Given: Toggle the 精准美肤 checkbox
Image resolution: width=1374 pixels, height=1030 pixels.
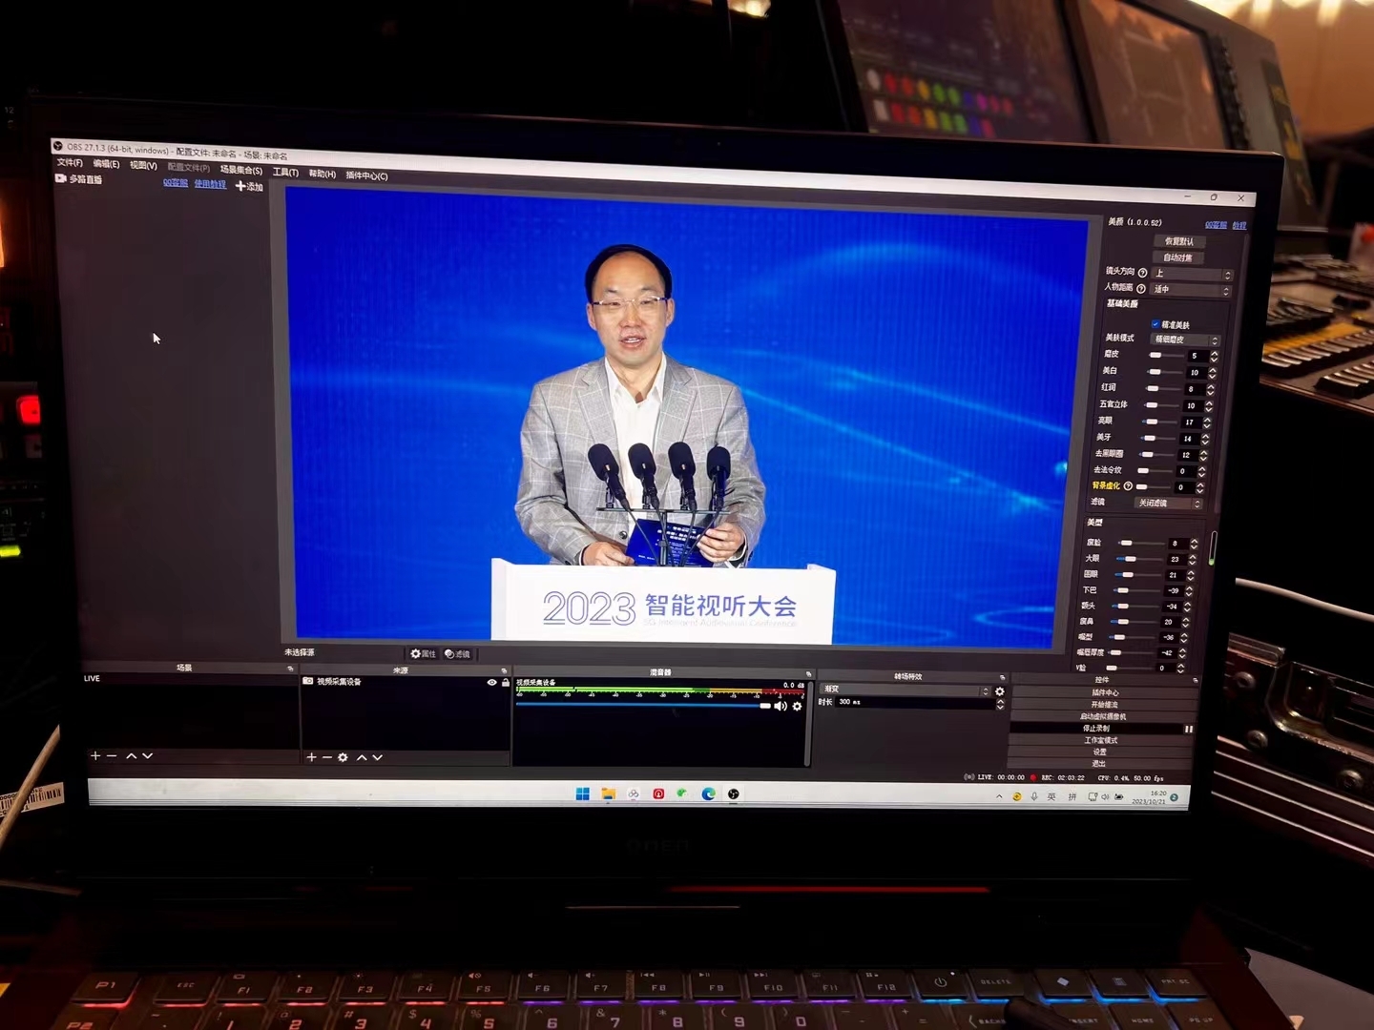Looking at the screenshot, I should [1155, 325].
